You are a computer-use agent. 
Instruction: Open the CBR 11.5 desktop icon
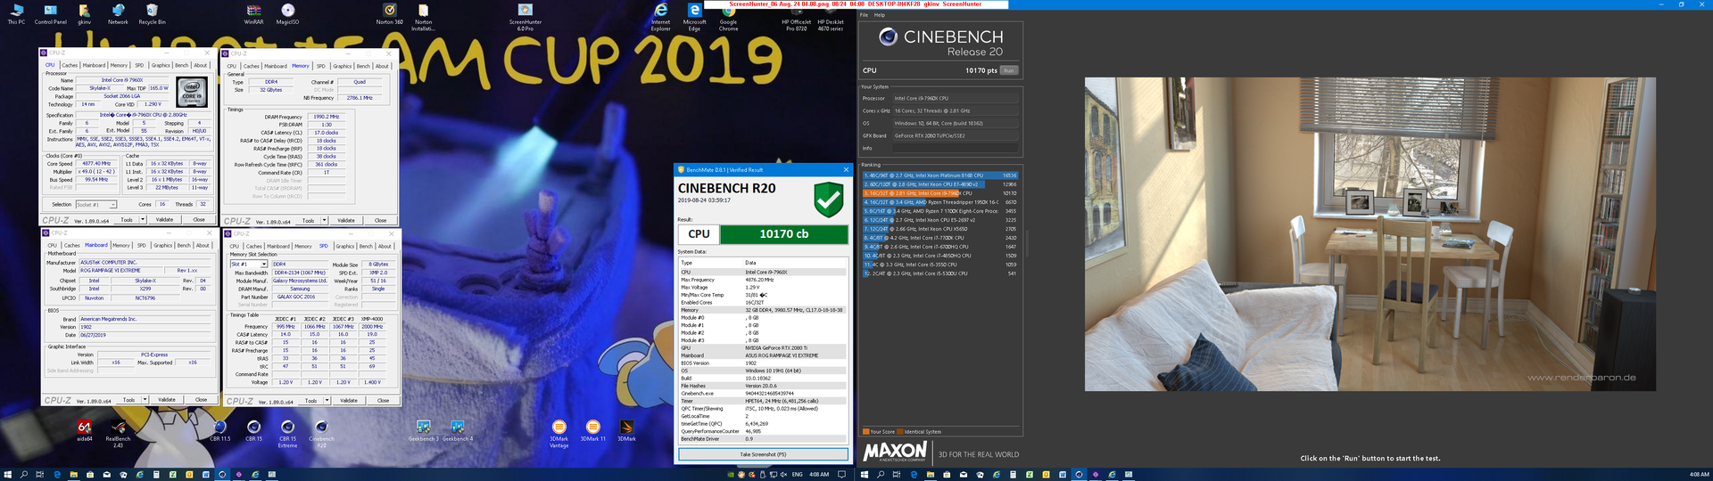click(x=219, y=430)
